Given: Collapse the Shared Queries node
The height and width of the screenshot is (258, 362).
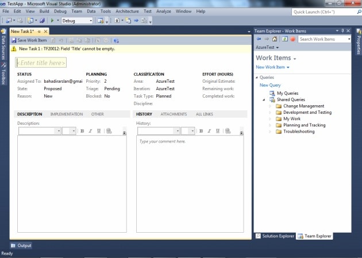Looking at the screenshot, I should tap(264, 99).
